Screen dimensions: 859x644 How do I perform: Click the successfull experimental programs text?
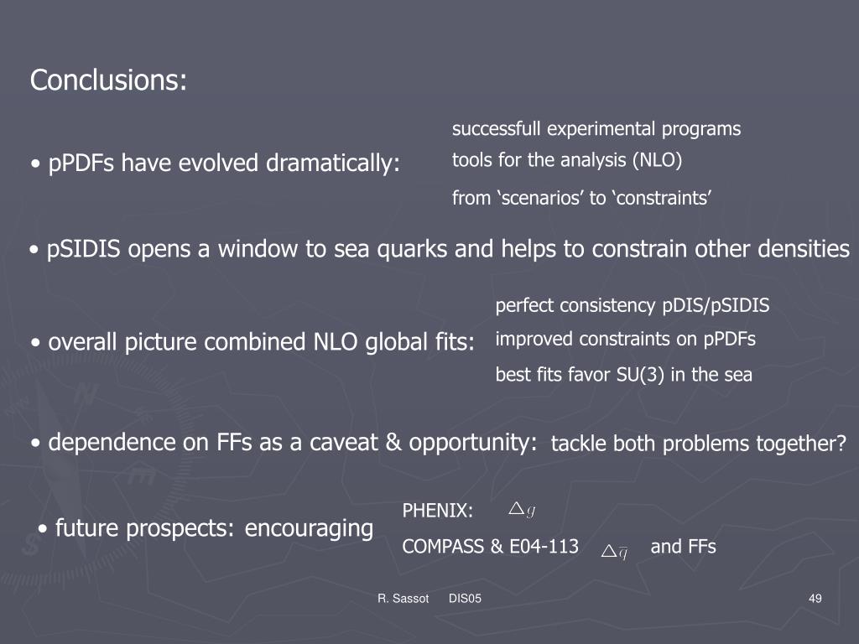[596, 129]
